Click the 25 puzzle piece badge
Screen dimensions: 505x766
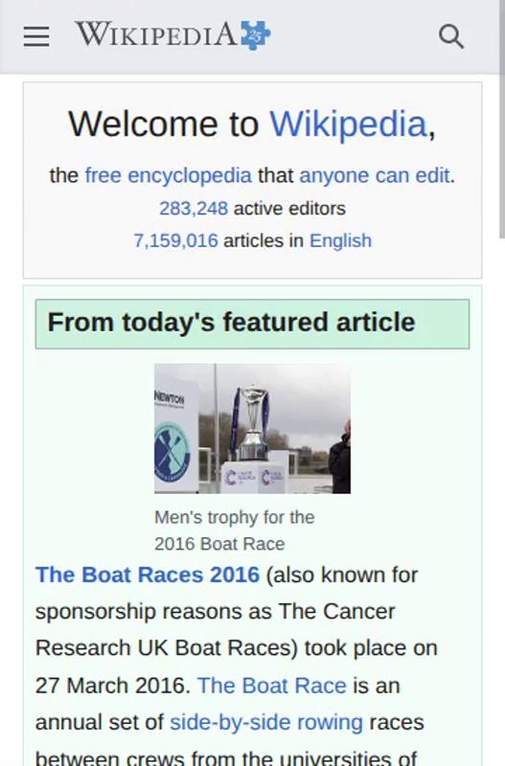coord(255,35)
